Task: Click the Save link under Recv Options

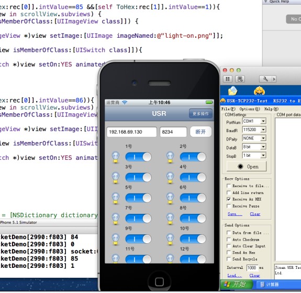Action: coord(235,214)
